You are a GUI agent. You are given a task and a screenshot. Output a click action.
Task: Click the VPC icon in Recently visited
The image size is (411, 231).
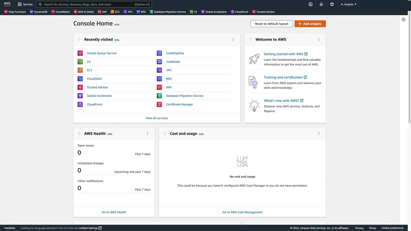(x=159, y=70)
